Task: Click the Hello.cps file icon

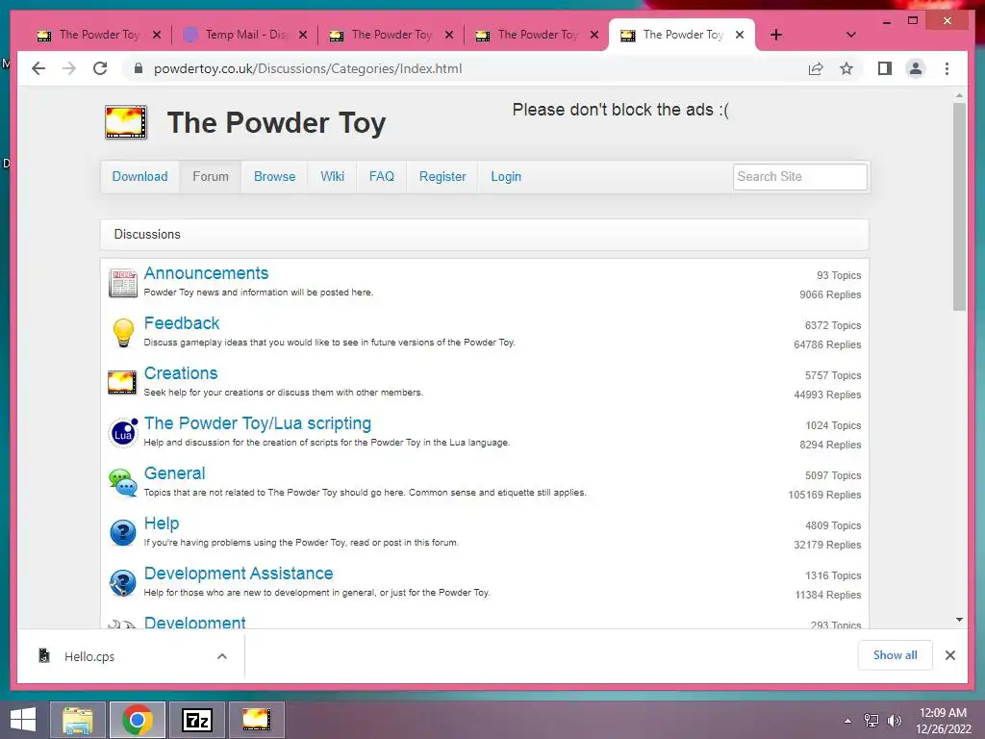Action: point(44,656)
